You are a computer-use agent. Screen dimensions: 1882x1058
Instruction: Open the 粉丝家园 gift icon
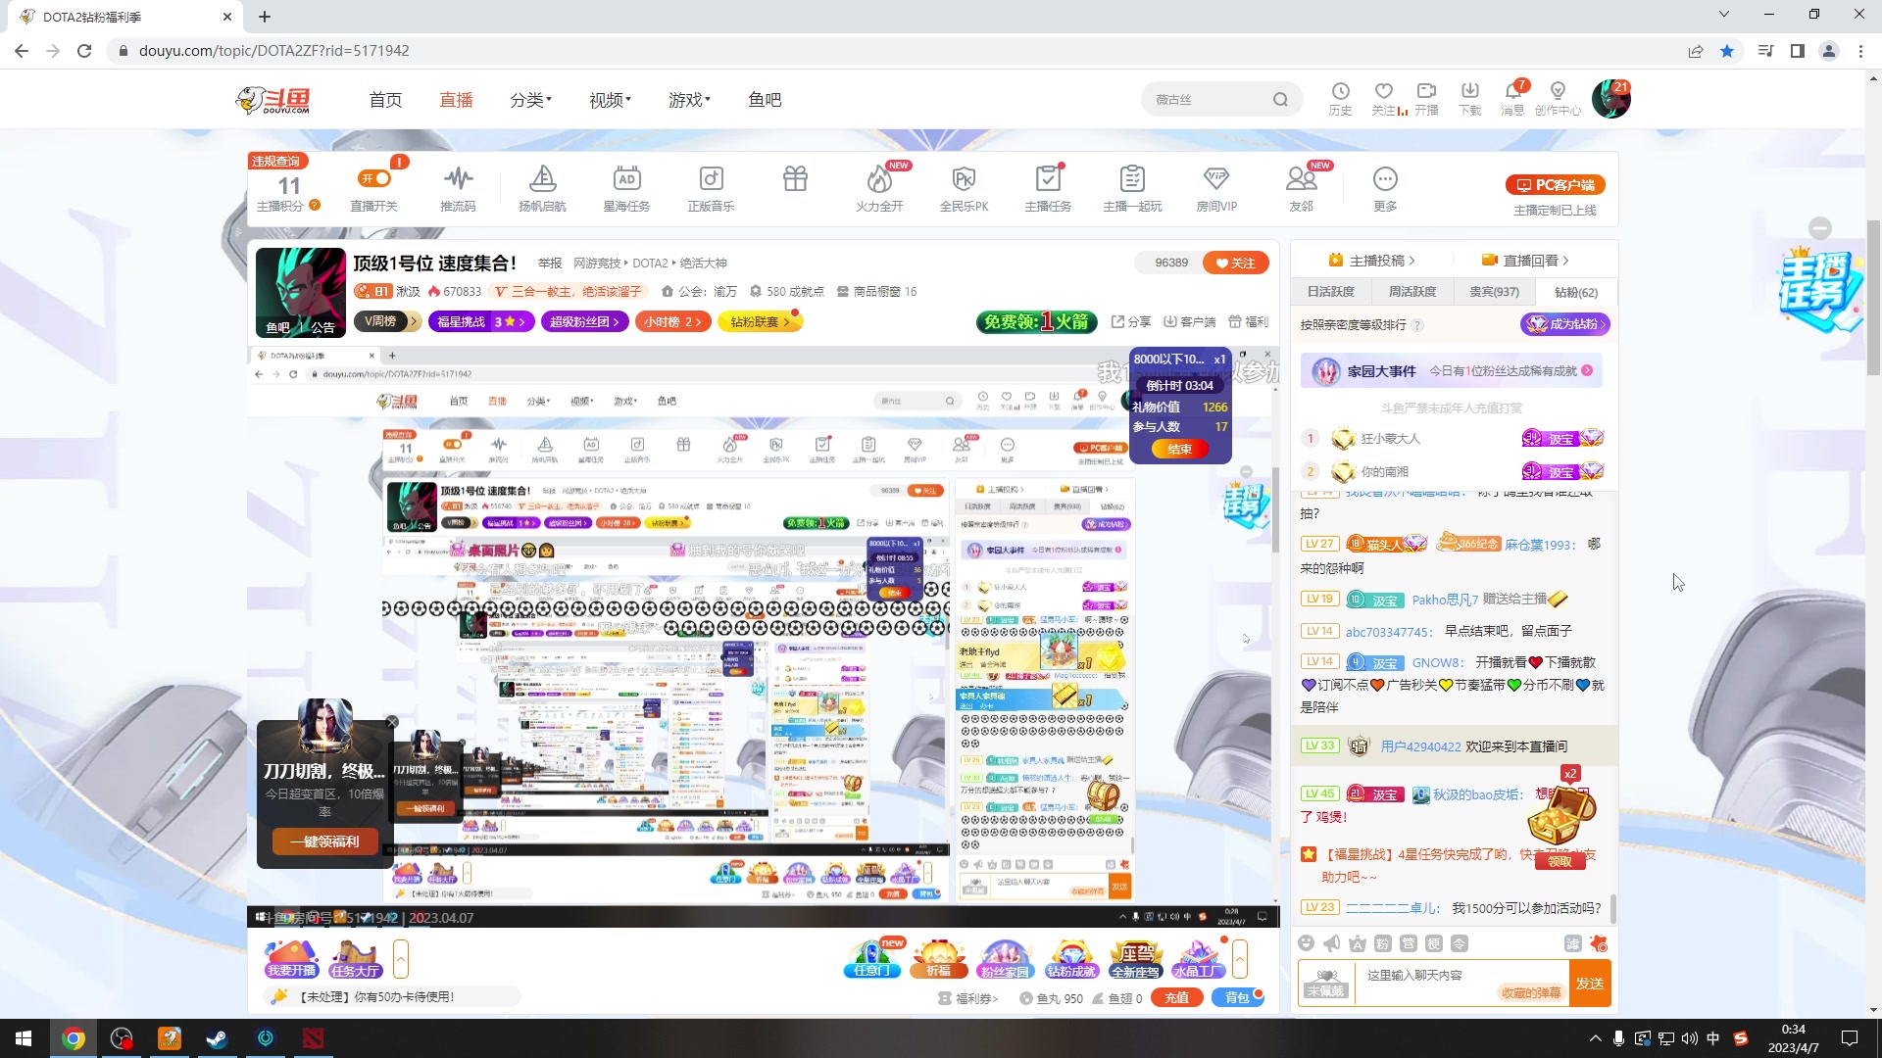[x=1004, y=959]
